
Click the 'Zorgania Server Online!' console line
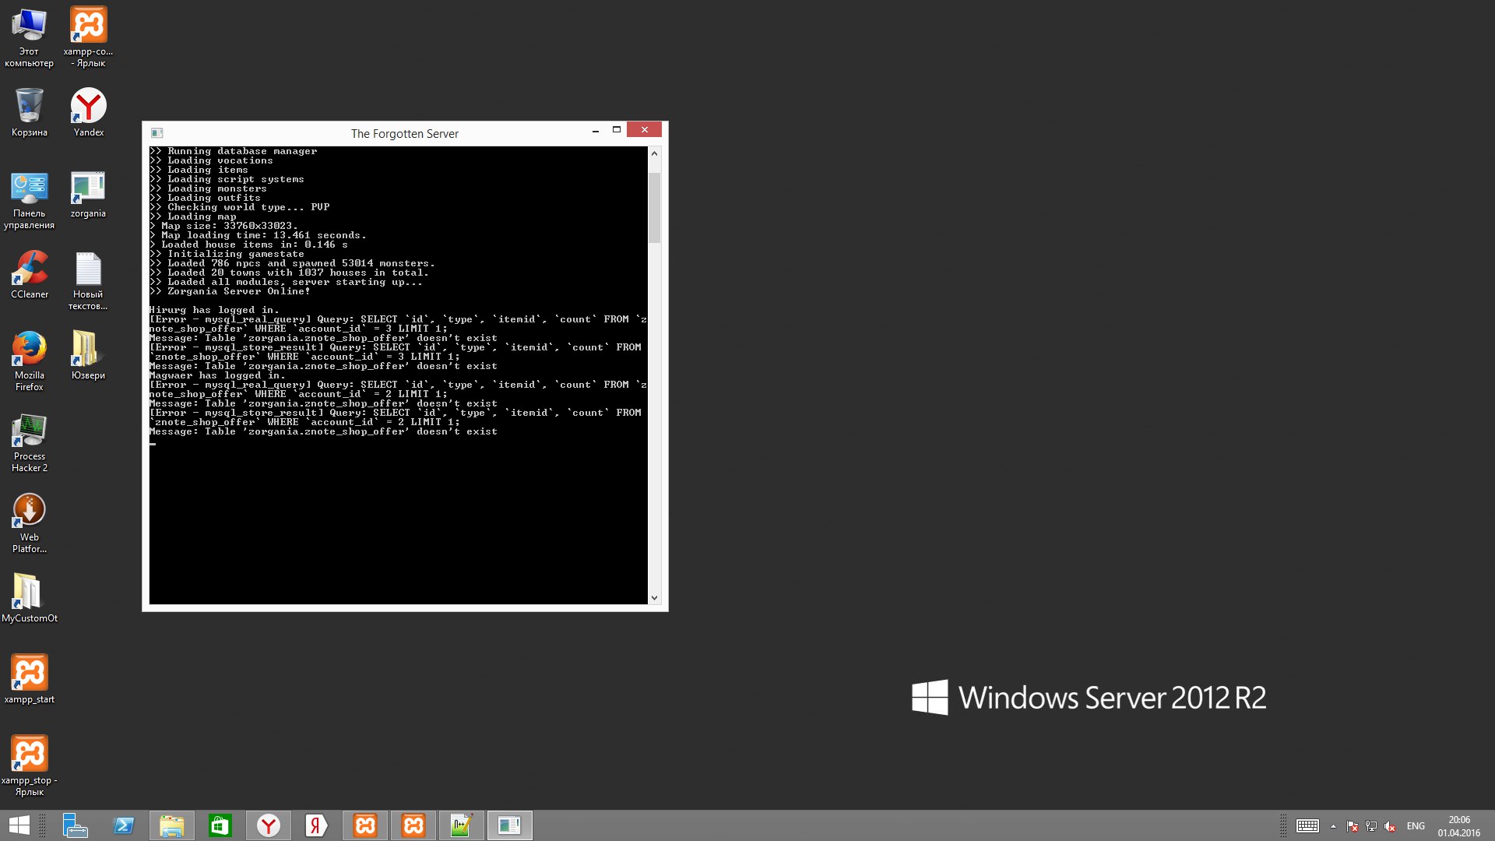[x=230, y=291]
